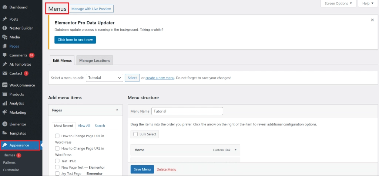Image resolution: width=379 pixels, height=176 pixels.
Task: Switch to the Manage Locations tab
Action: coord(94,61)
